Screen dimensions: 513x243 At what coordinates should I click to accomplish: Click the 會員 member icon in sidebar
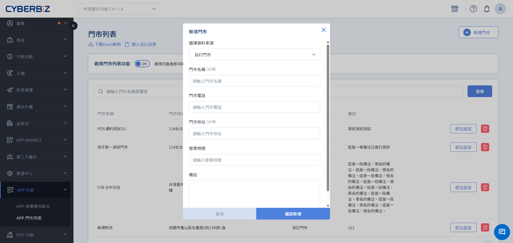tap(10, 23)
